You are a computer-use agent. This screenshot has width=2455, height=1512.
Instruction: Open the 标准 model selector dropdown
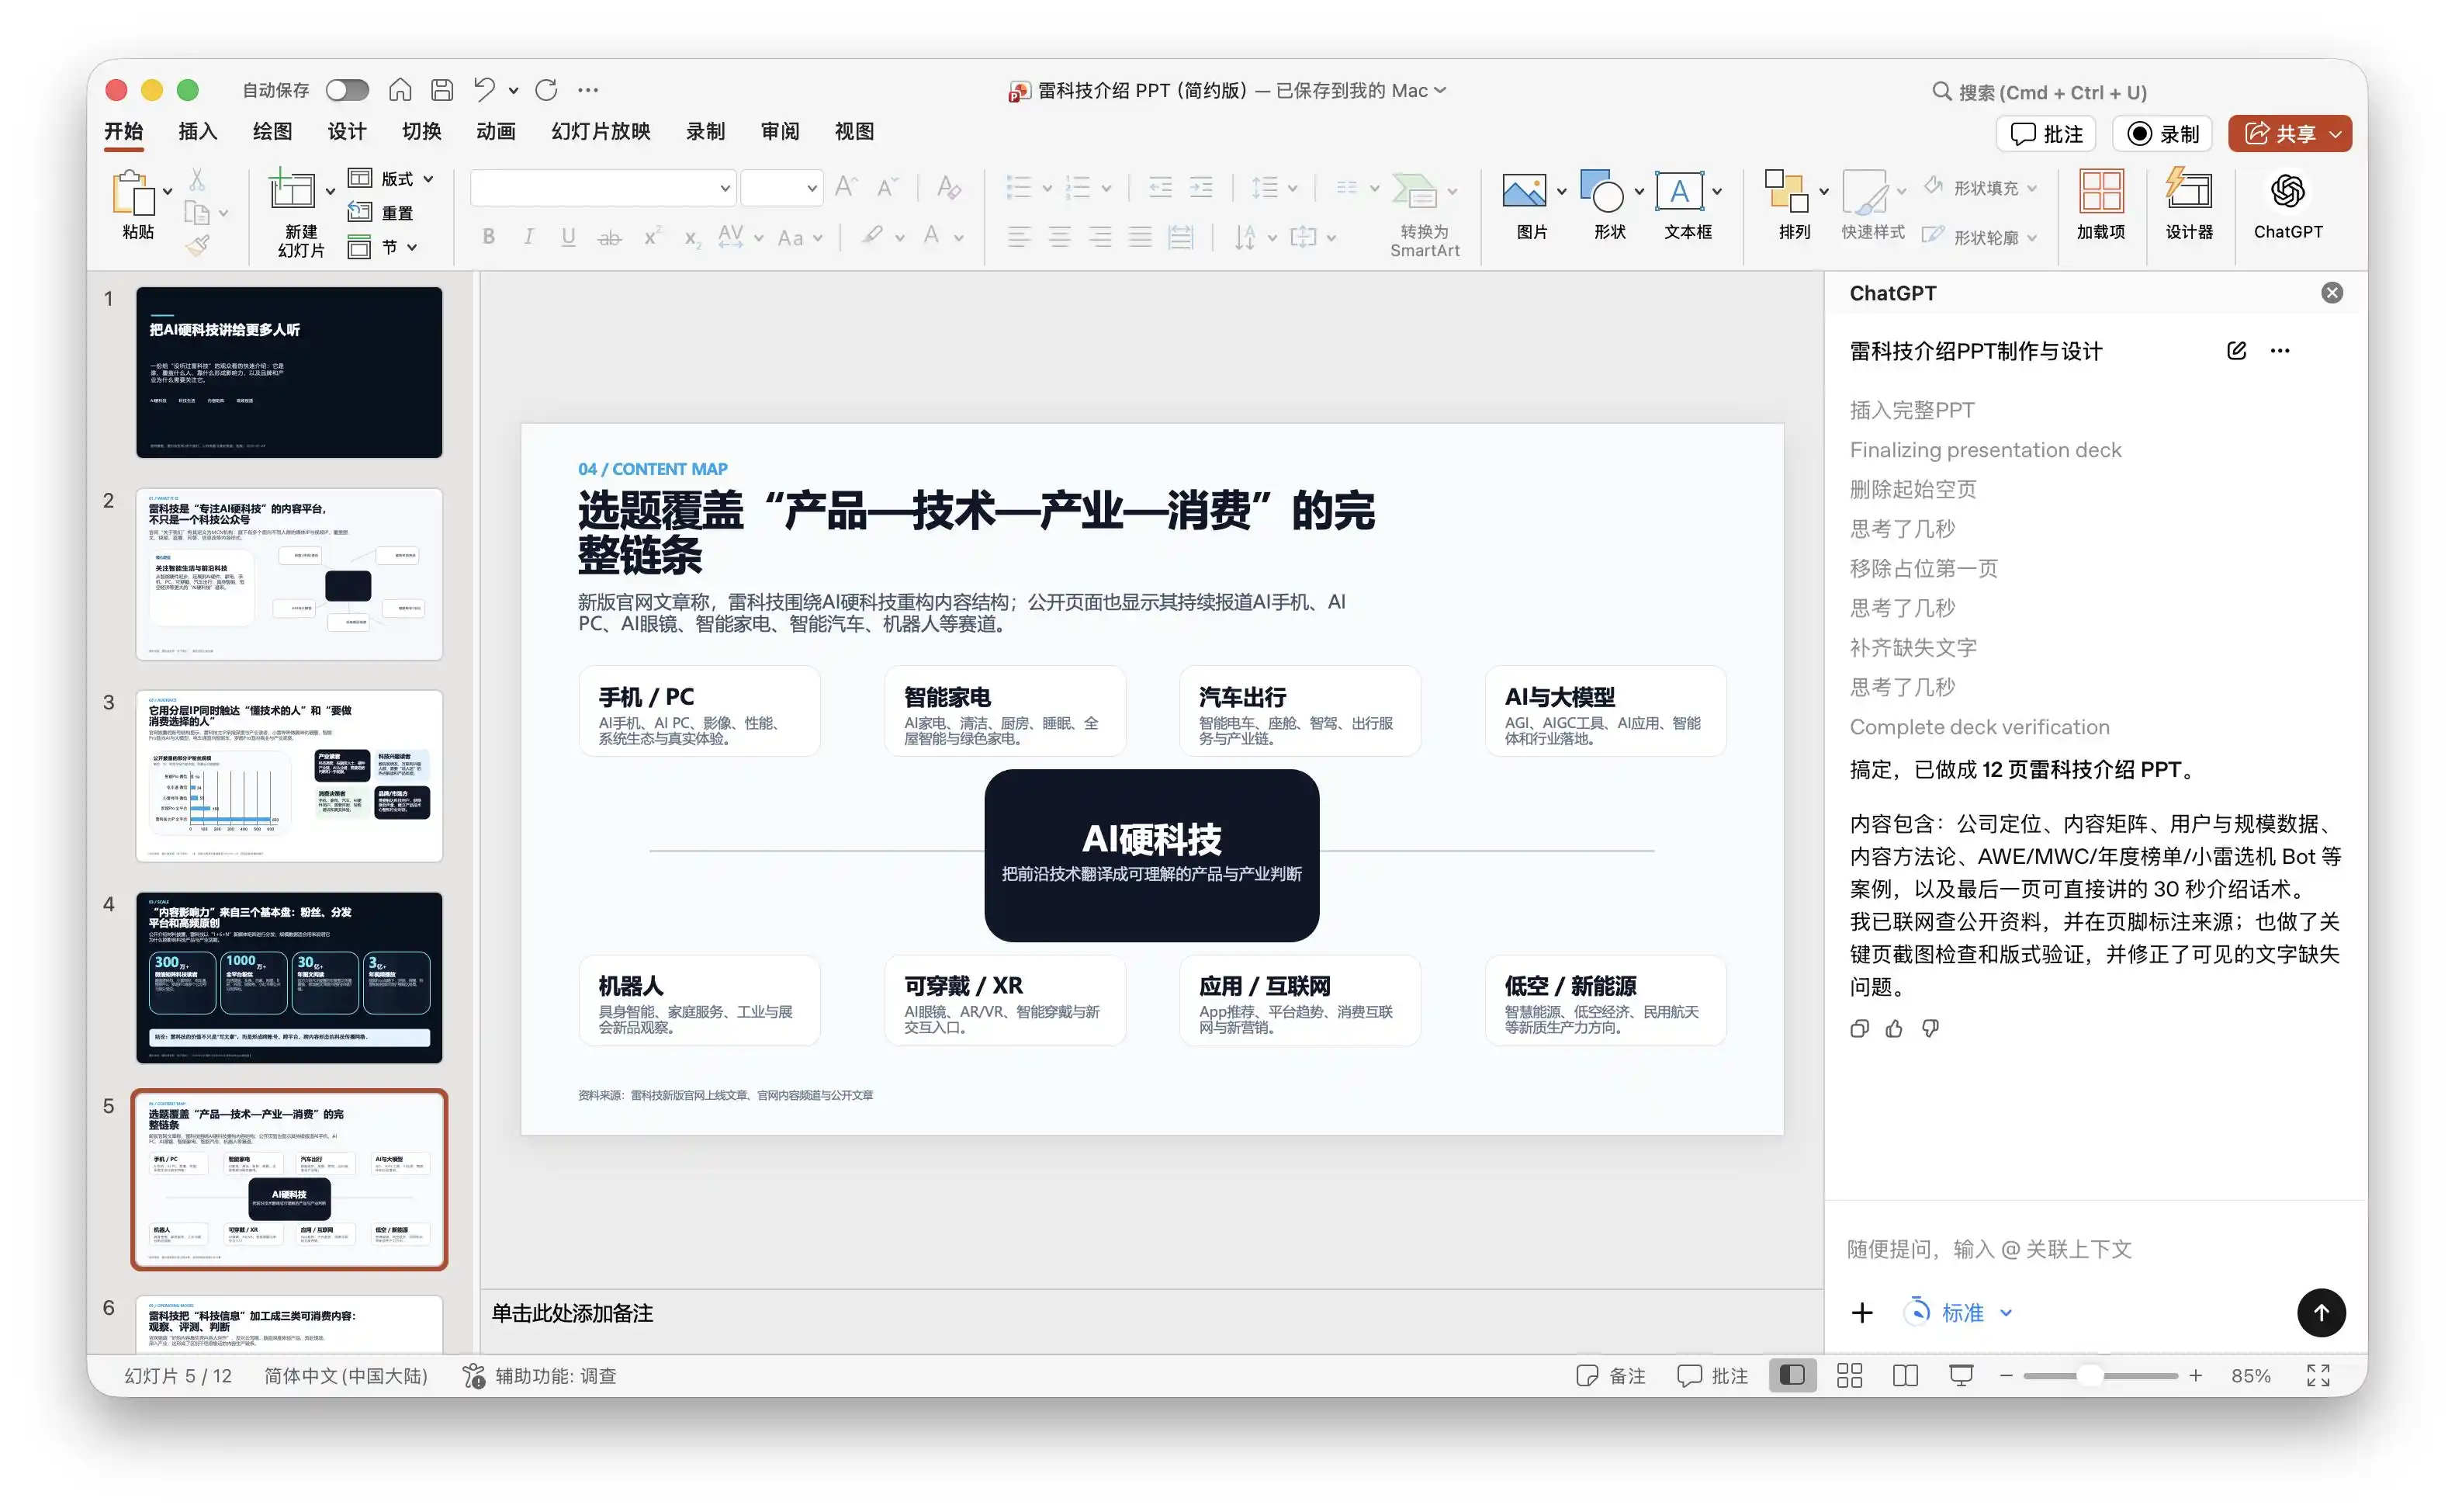click(x=1960, y=1312)
